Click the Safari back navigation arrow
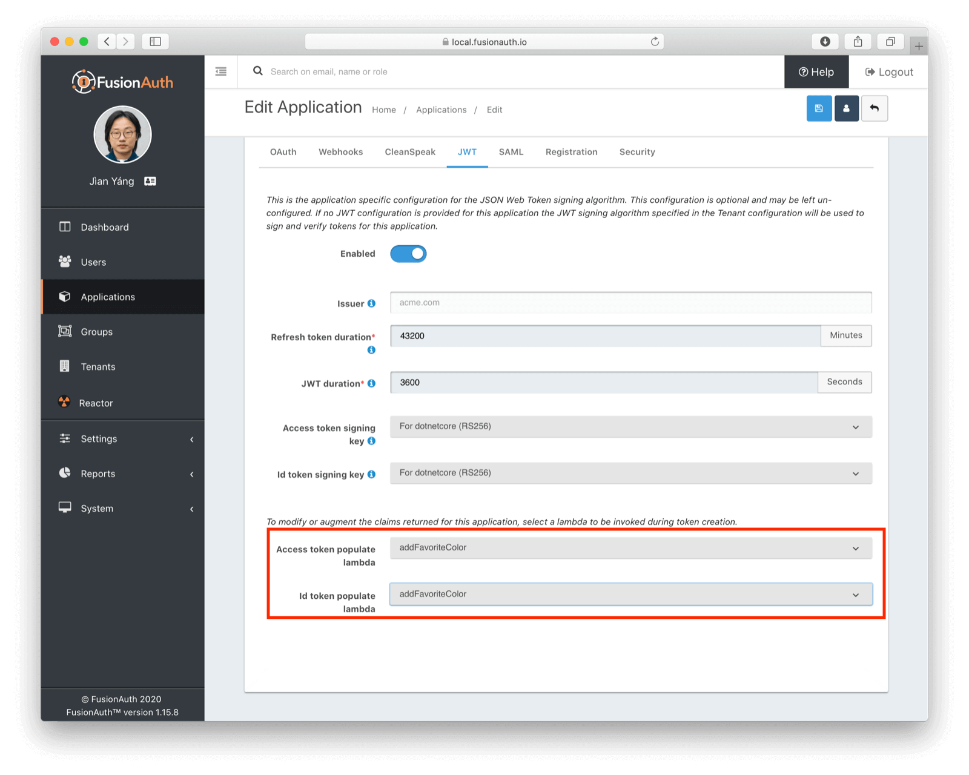The image size is (969, 775). click(107, 41)
